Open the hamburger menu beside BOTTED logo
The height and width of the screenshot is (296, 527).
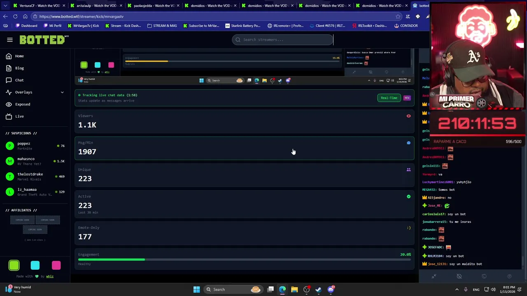(x=10, y=40)
